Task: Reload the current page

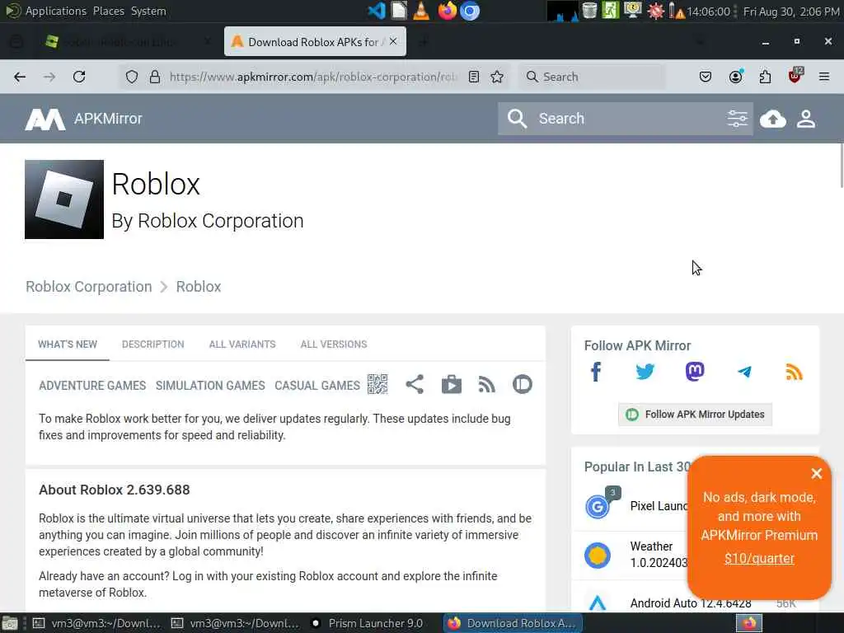Action: click(79, 77)
